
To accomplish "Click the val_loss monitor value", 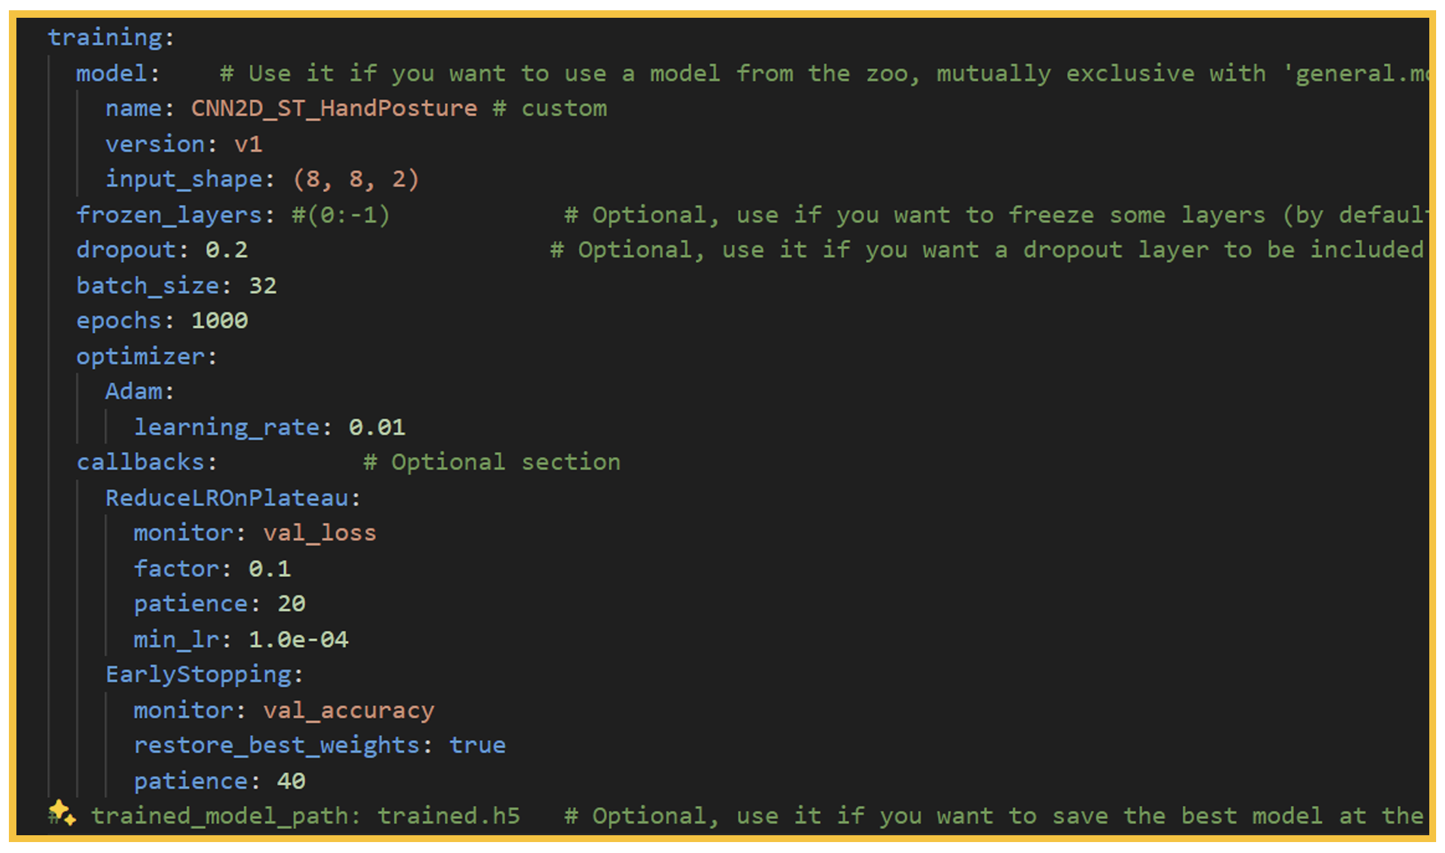I will (x=319, y=533).
